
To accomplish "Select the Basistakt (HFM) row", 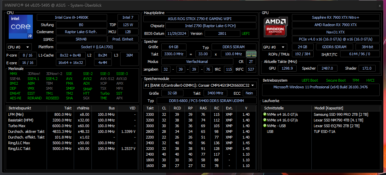I will point(72,120).
